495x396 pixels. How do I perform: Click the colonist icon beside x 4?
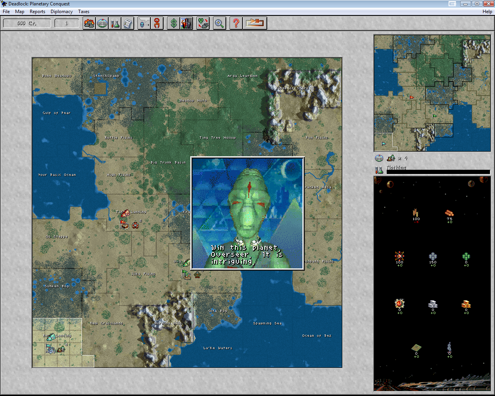[391, 158]
